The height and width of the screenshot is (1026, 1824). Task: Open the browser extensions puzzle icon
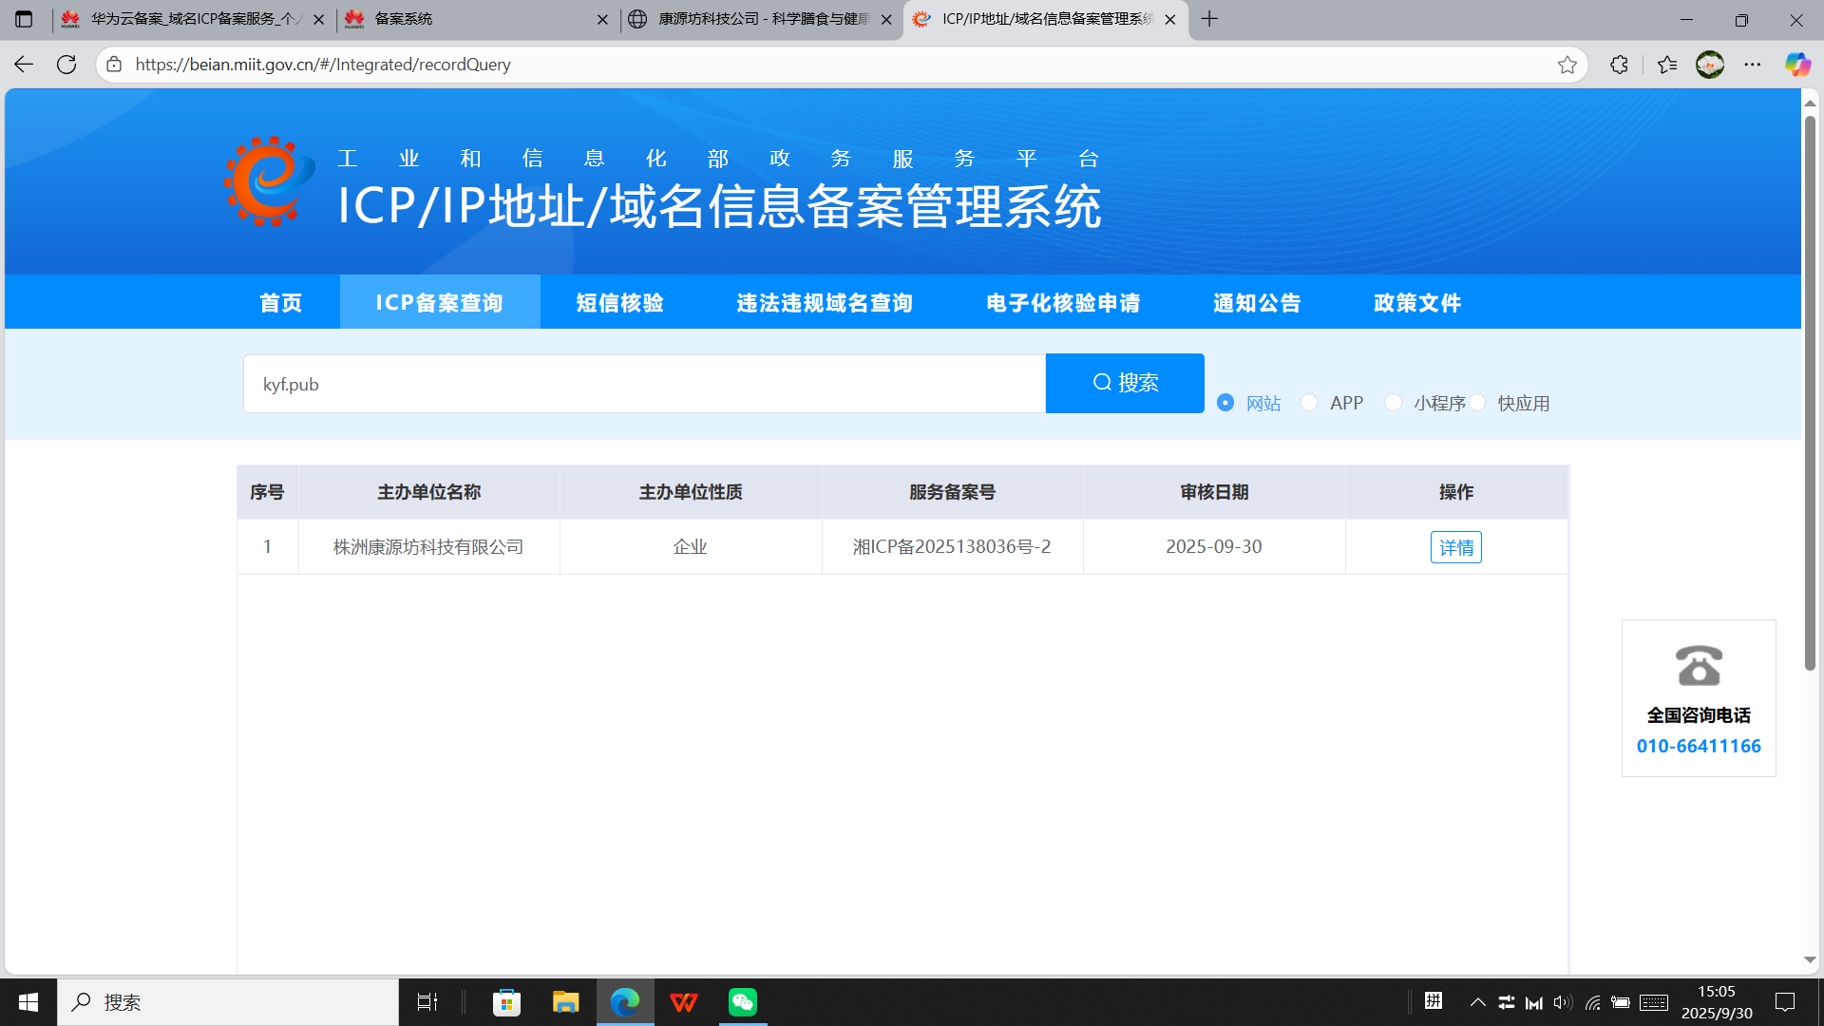(x=1620, y=65)
